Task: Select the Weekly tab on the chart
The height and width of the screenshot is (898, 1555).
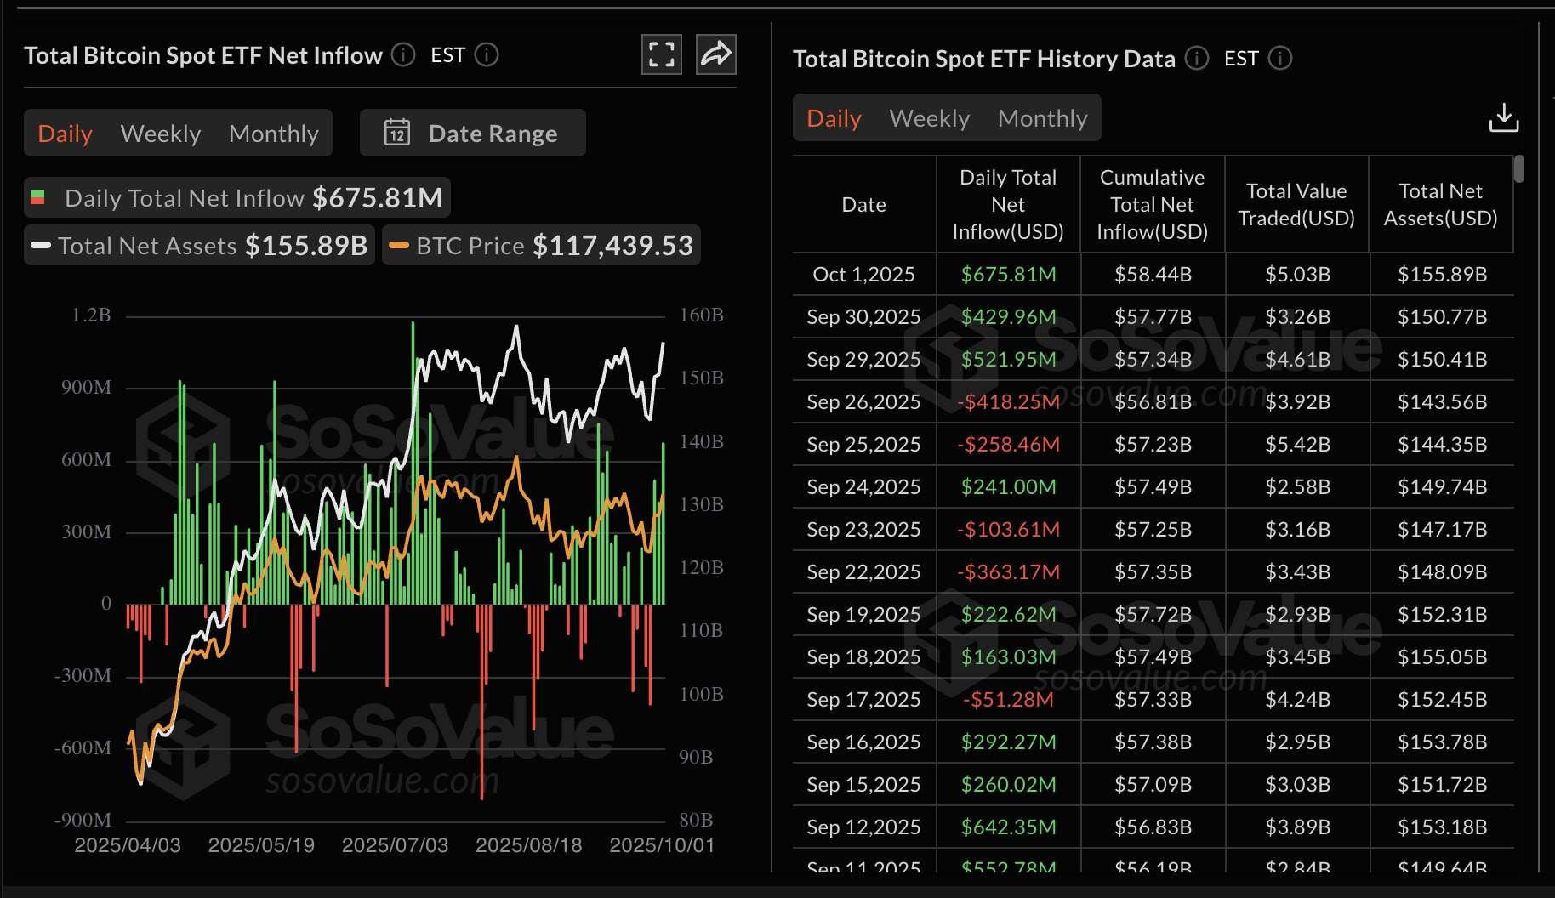Action: (161, 133)
